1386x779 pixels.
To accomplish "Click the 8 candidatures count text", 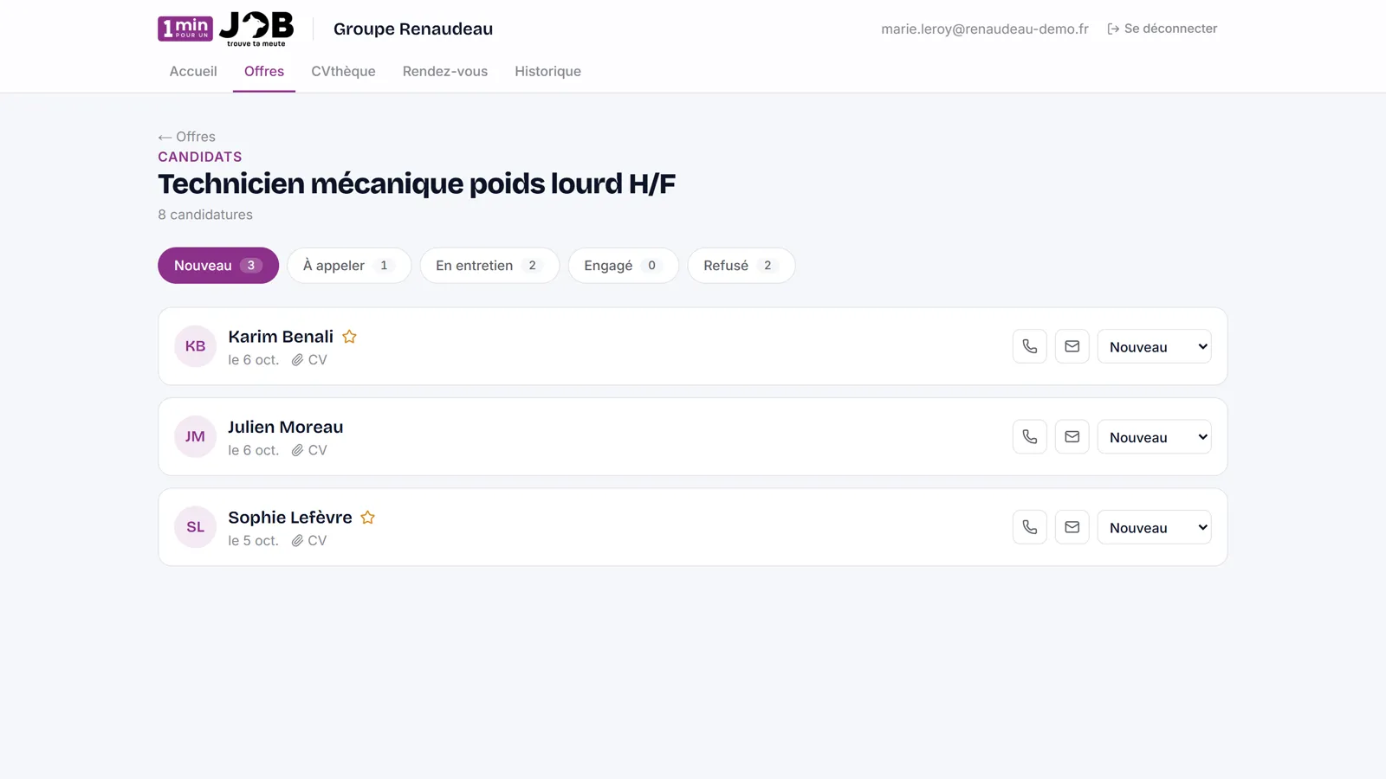I will tap(205, 215).
